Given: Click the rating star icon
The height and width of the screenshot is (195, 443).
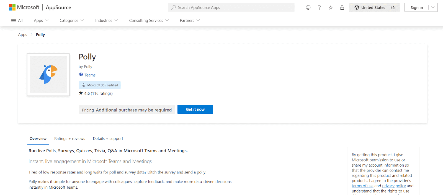Looking at the screenshot, I should (x=81, y=93).
